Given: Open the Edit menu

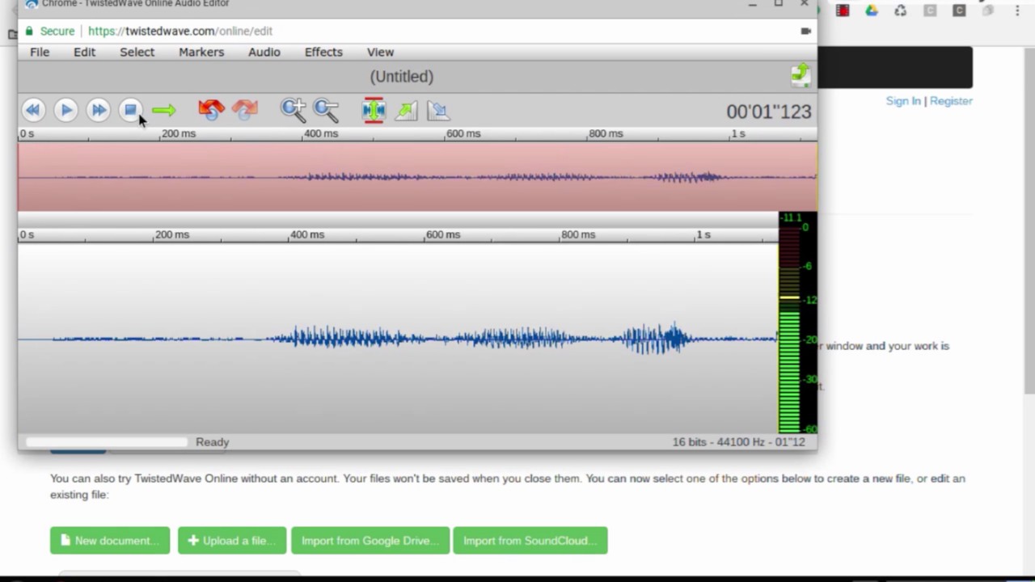Looking at the screenshot, I should pos(84,52).
